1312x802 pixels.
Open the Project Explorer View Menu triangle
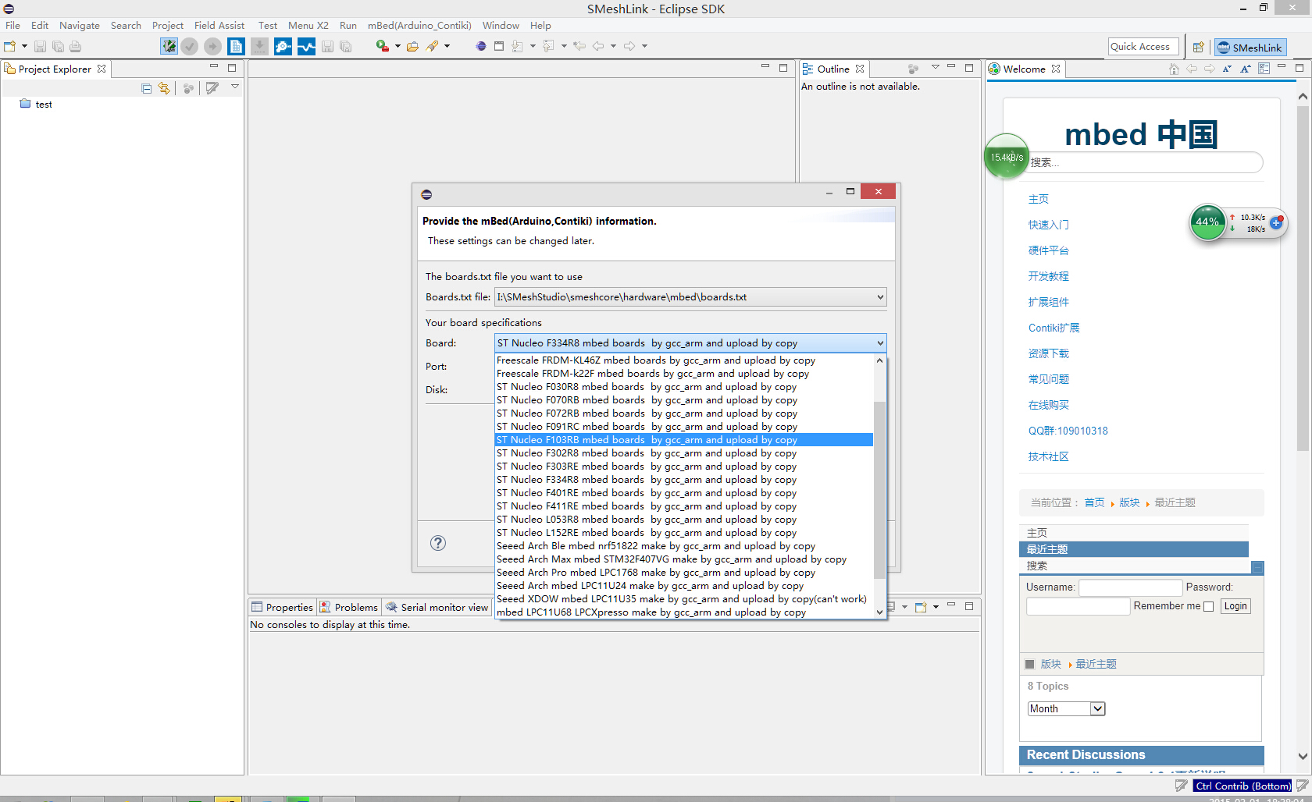tap(234, 87)
